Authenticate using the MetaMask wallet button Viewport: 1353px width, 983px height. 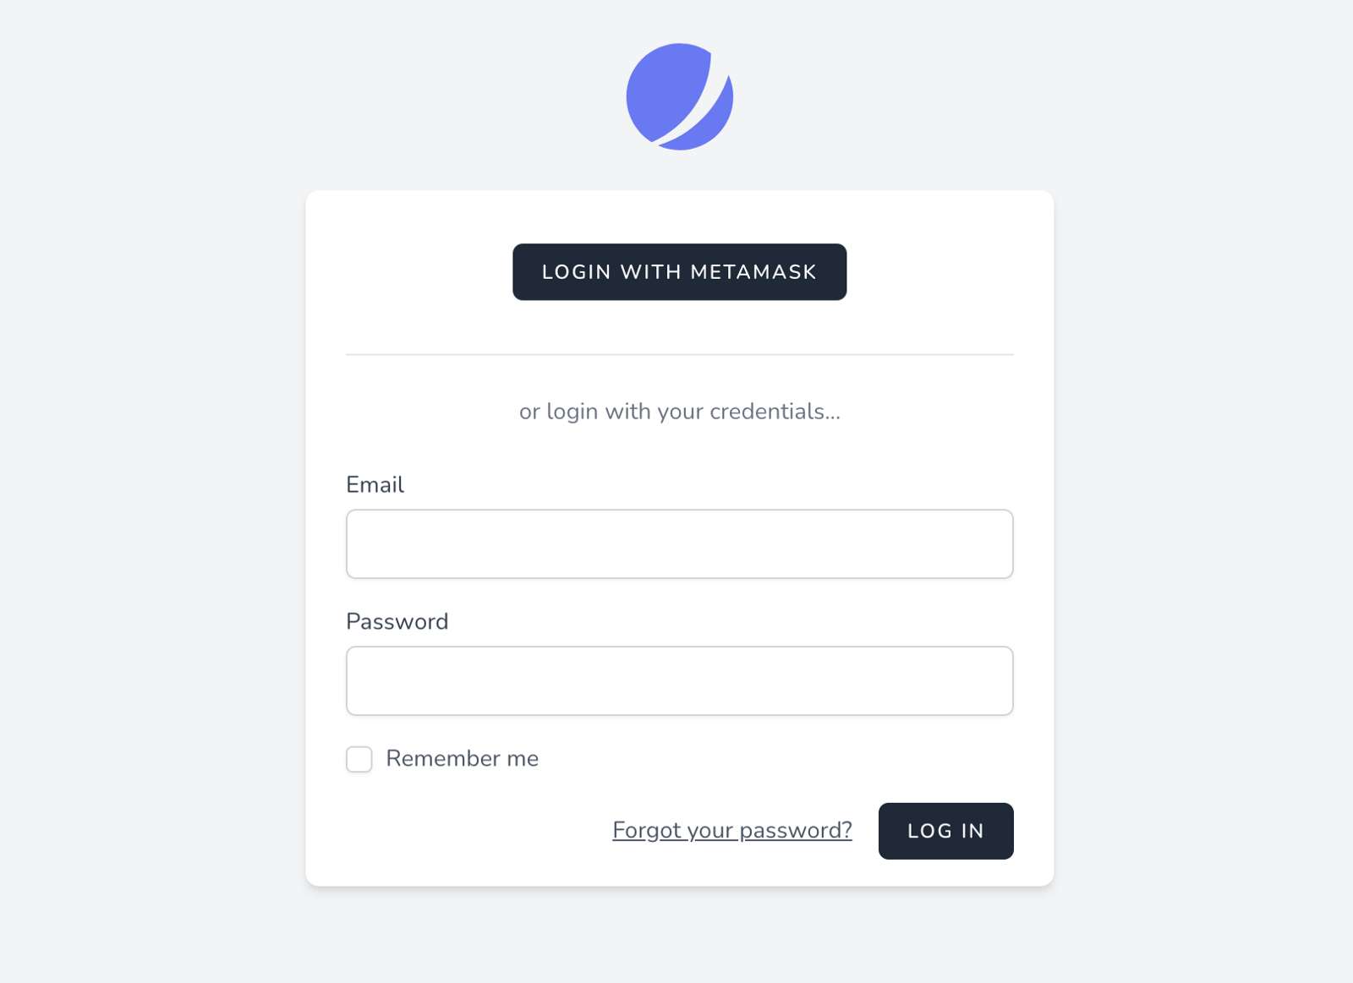tap(679, 272)
